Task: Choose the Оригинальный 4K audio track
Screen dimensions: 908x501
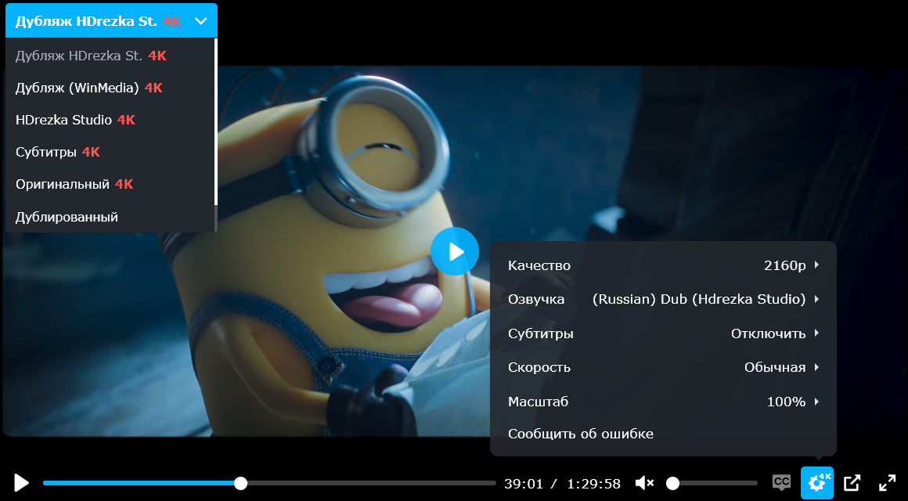Action: click(110, 184)
